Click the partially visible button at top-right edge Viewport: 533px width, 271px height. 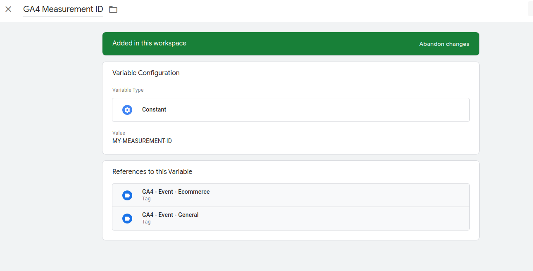pyautogui.click(x=531, y=9)
